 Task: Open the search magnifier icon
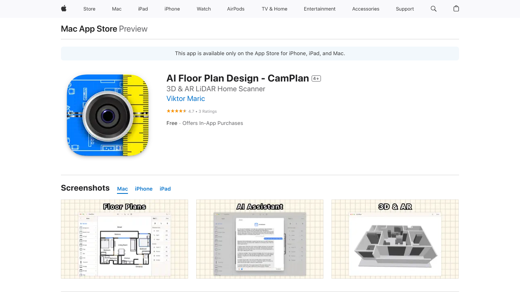433,9
